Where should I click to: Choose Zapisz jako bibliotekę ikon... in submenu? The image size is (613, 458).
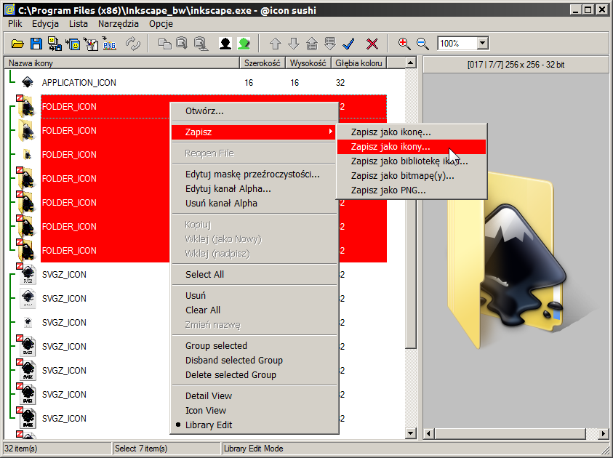coord(412,161)
